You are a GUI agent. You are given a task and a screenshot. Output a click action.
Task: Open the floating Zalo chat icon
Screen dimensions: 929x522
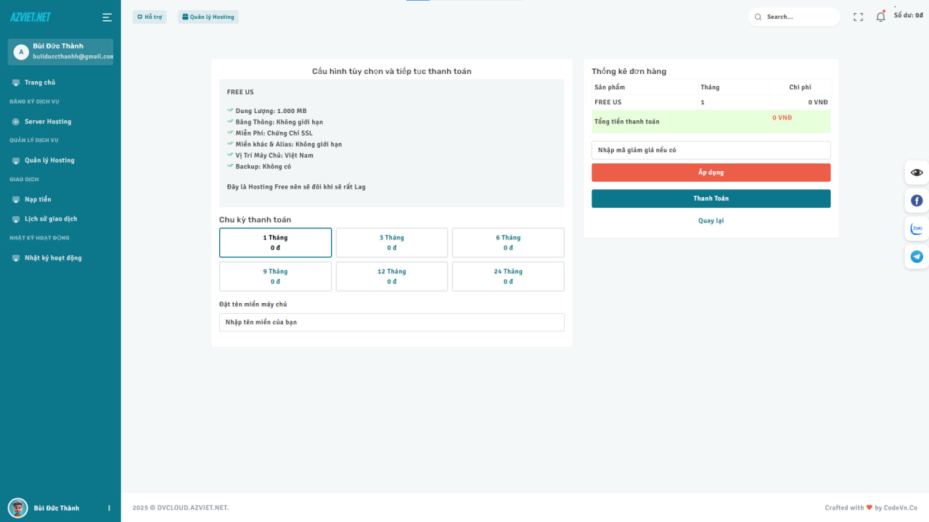[917, 228]
